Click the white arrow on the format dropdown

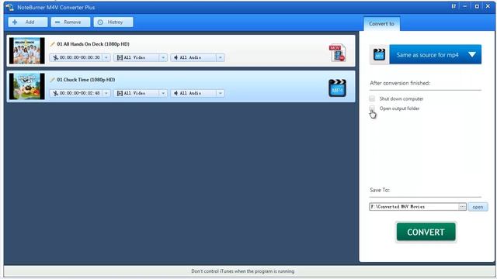(472, 55)
